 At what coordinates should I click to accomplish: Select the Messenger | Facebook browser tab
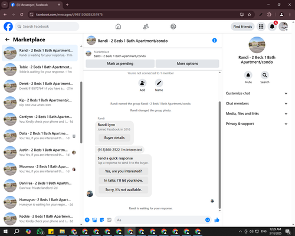35,5
